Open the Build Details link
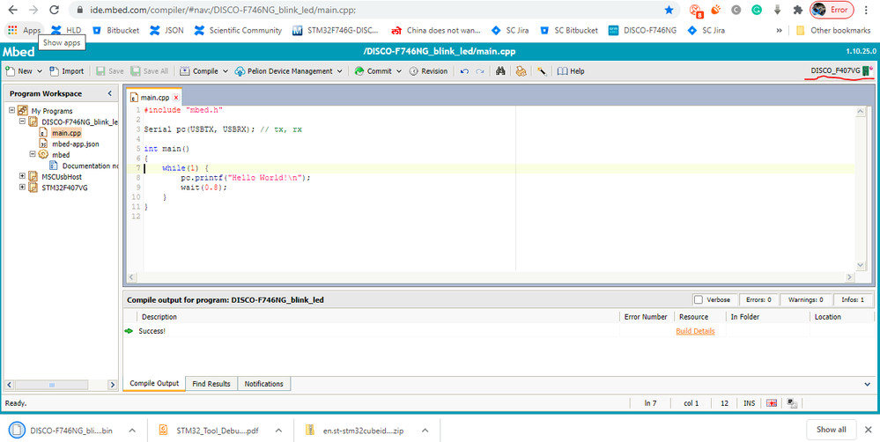Screen dimensions: 880x442 pos(695,331)
